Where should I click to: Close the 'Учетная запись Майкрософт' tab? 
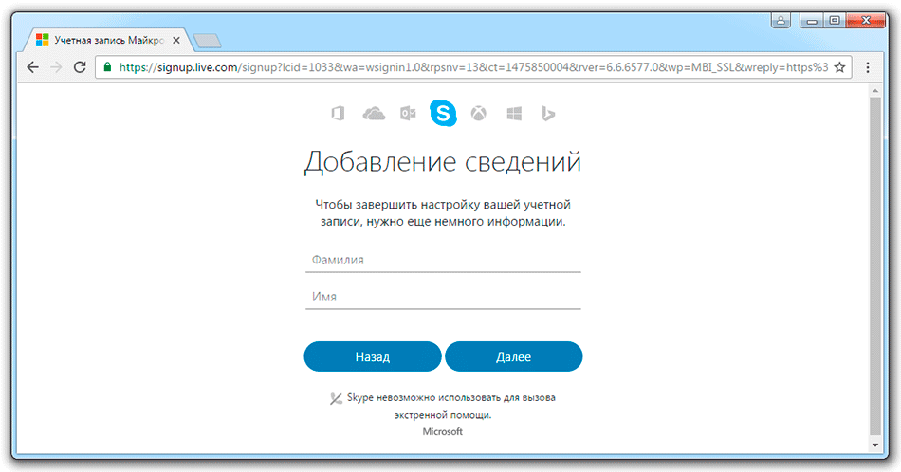tap(176, 40)
